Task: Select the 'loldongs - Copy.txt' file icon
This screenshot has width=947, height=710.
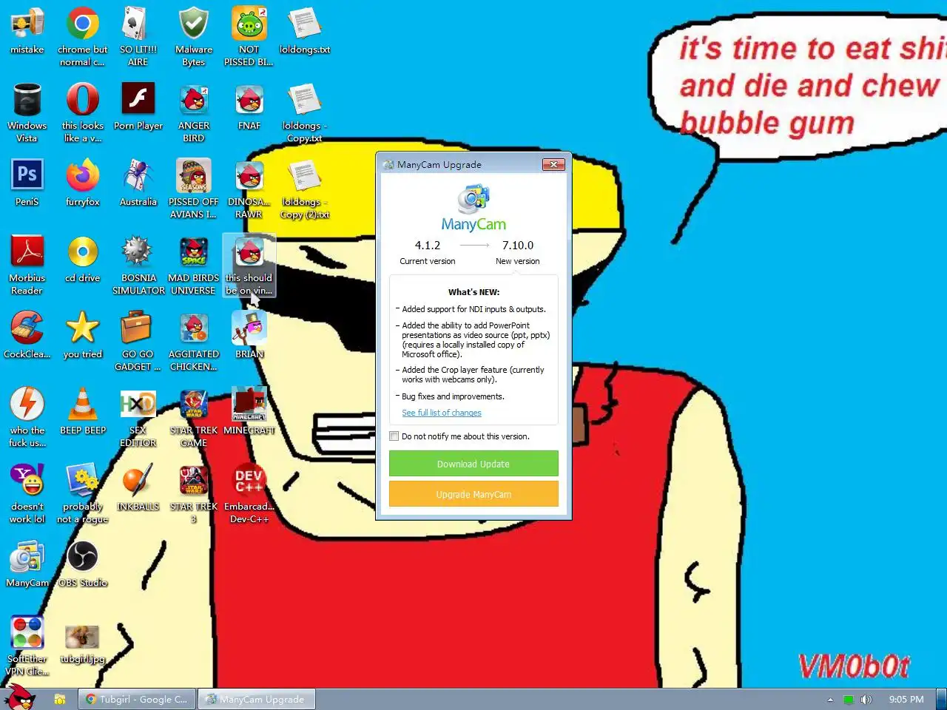Action: click(305, 101)
